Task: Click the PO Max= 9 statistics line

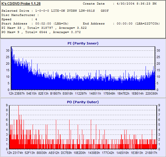Action: [41, 32]
